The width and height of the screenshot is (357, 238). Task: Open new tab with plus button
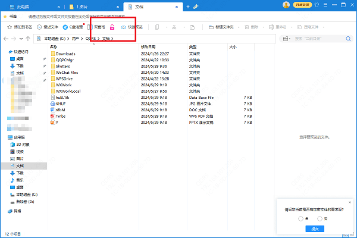coord(188,6)
